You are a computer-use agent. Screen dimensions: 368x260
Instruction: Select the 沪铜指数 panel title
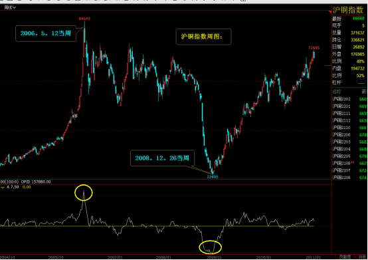click(348, 10)
